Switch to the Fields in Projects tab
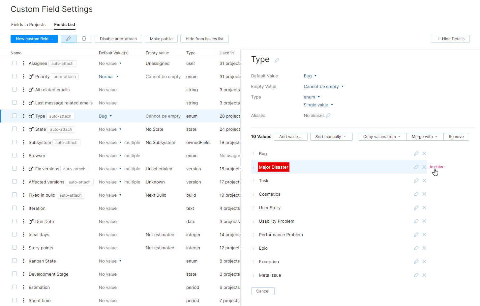 28,24
